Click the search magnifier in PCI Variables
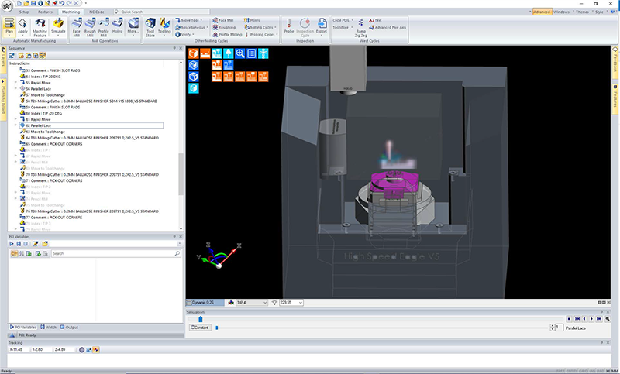Viewport: 620px width, 374px height. click(177, 253)
